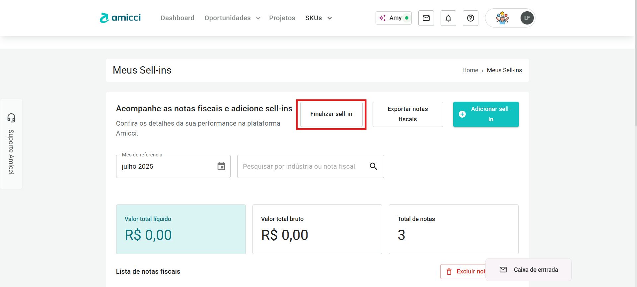The height and width of the screenshot is (287, 637).
Task: Click Exportar notas fiscais
Action: [x=408, y=114]
